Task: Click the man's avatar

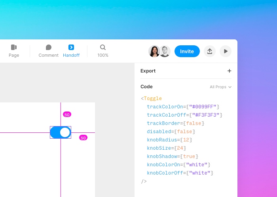Action: 165,51
